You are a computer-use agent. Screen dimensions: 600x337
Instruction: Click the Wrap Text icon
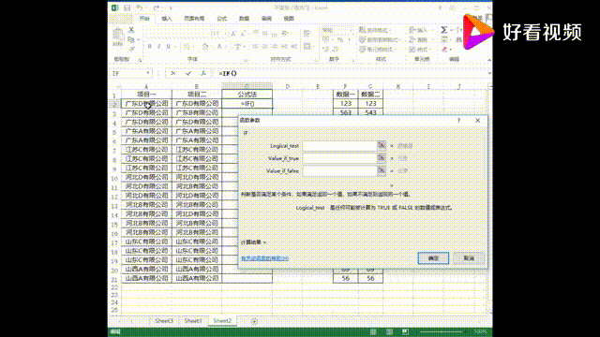pos(307,34)
